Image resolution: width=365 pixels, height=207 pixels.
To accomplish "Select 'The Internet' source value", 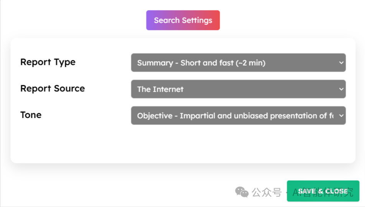I will [x=160, y=89].
